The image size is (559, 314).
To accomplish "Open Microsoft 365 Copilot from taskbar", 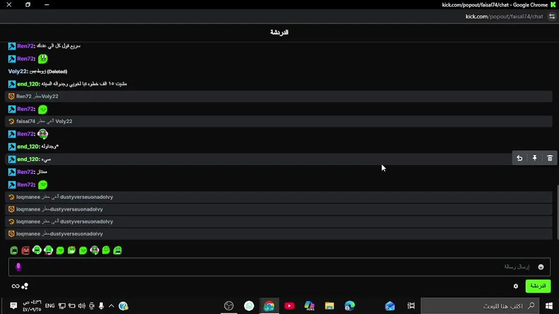I will tap(309, 306).
